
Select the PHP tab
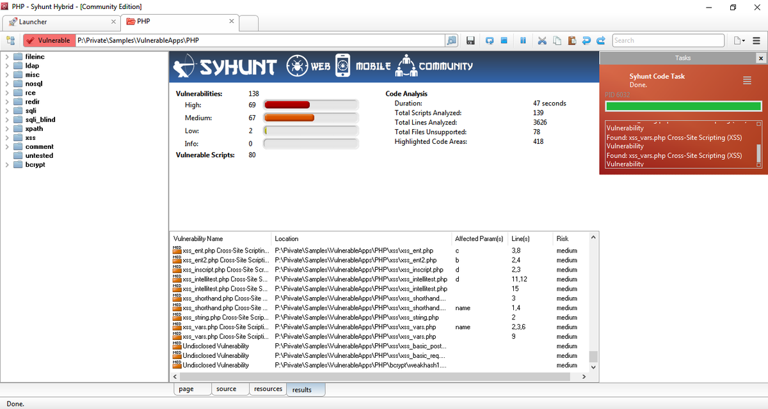point(179,22)
